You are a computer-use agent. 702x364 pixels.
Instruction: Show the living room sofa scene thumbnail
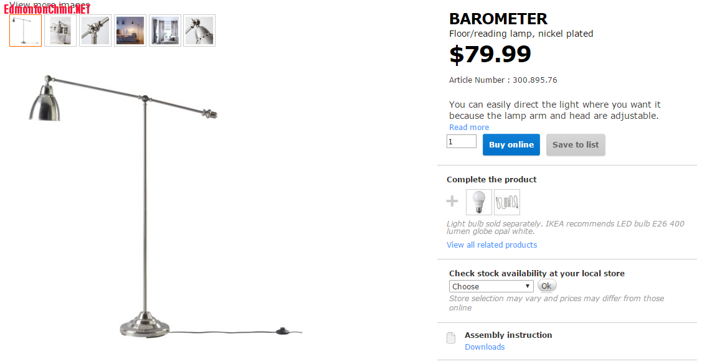[130, 30]
